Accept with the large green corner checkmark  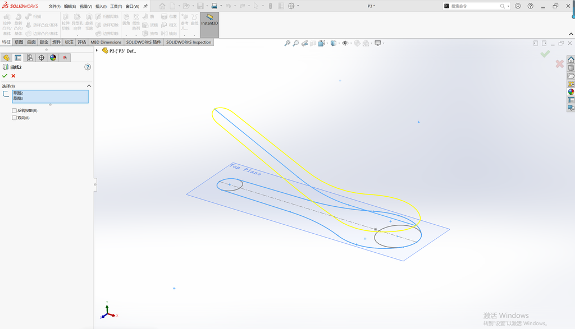pyautogui.click(x=545, y=54)
